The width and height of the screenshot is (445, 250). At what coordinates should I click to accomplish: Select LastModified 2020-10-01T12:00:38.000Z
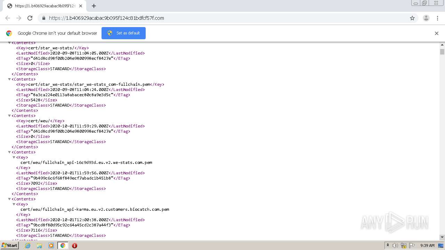pyautogui.click(x=79, y=220)
